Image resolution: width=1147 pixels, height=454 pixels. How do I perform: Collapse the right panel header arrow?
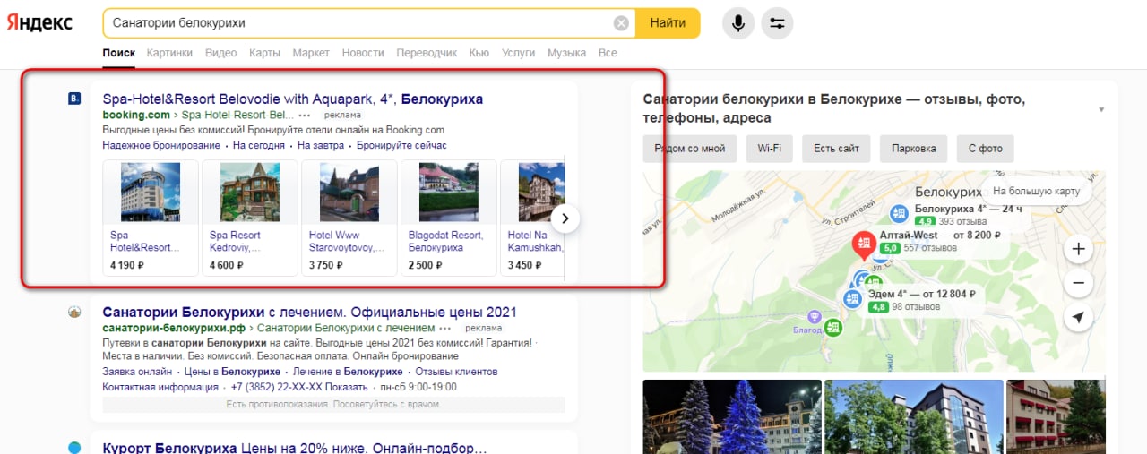coord(1101,110)
